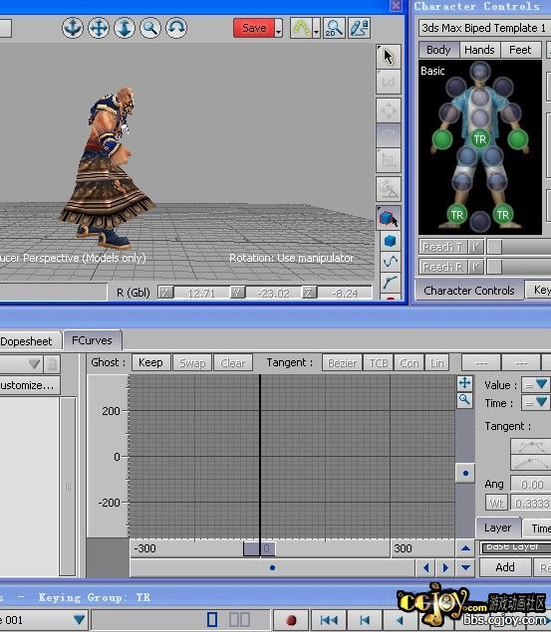Switch to the FCurves tab
This screenshot has height=632, width=551.
92,340
